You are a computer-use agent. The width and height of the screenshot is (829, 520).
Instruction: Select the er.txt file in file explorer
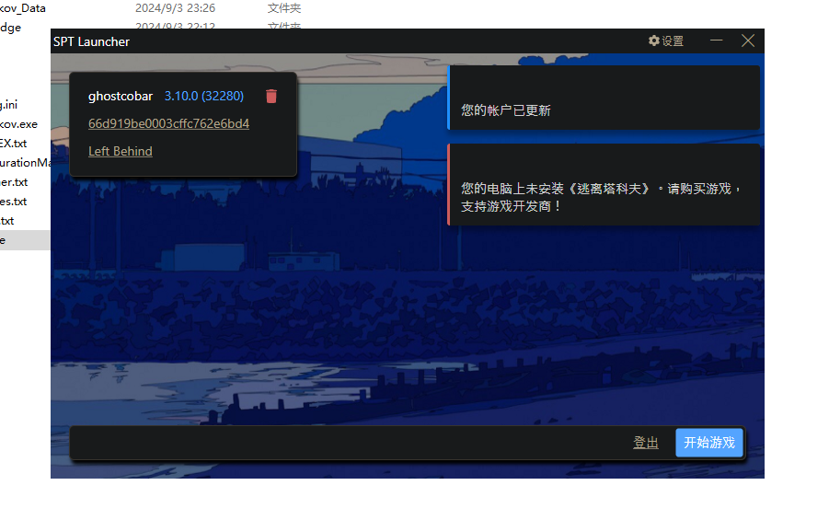coord(14,182)
